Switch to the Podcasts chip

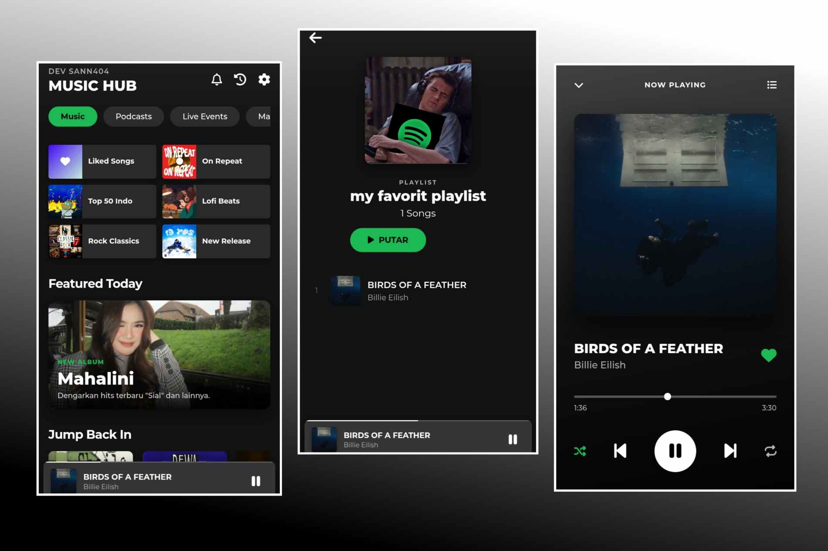[x=134, y=116]
